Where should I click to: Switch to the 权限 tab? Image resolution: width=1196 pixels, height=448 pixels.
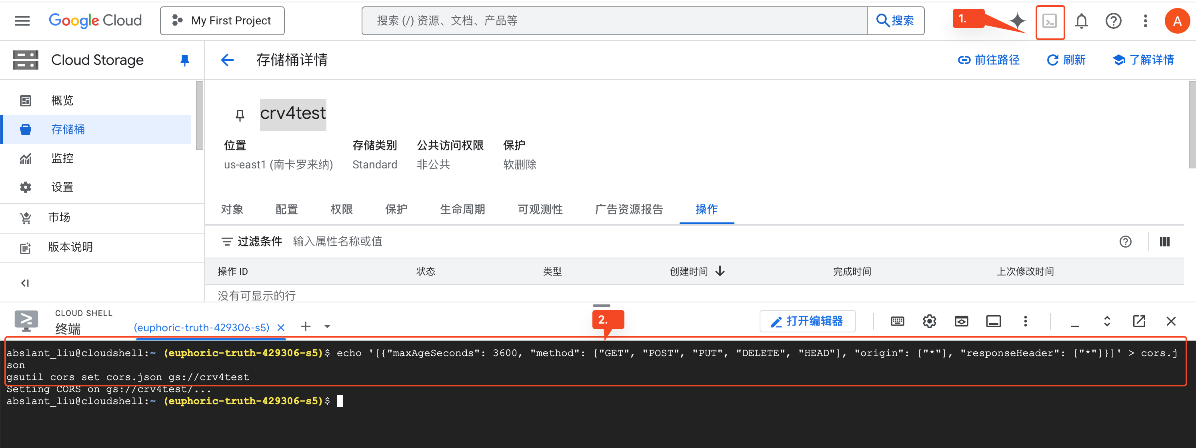(x=341, y=209)
